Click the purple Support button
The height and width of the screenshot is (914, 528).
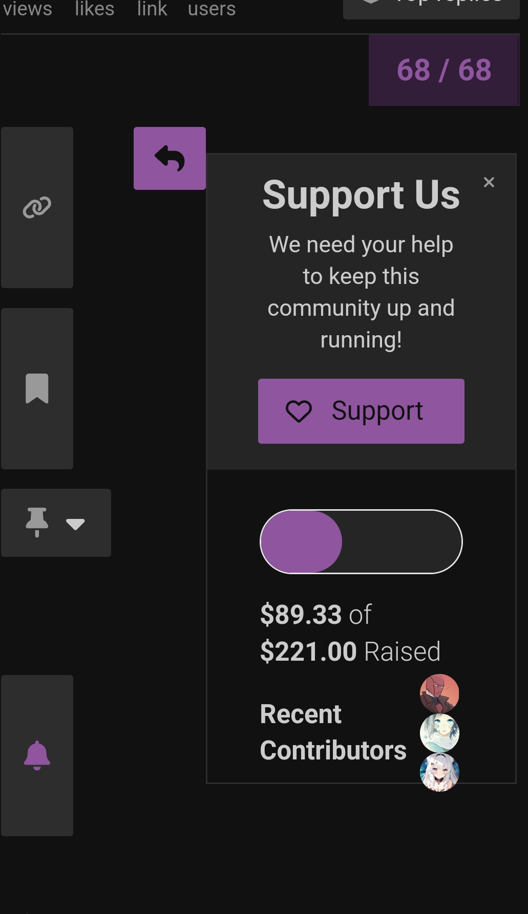[x=361, y=411]
